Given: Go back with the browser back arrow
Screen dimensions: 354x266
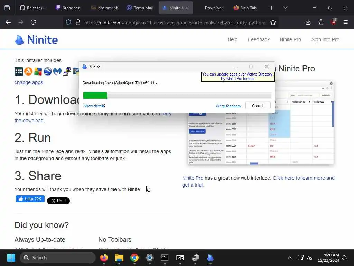Looking at the screenshot, I should tap(8, 22).
